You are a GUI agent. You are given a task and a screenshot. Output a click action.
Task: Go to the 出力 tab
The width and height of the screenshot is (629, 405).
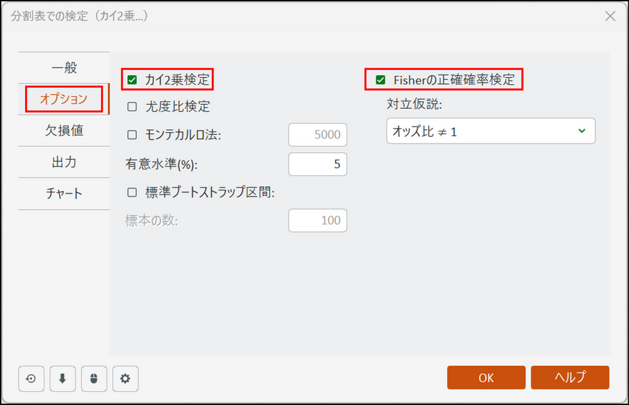tap(64, 162)
